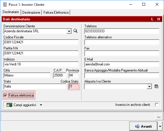Viewport: 164px width, 132px height.
Task: Select the Destinatario tab
Action: (11, 12)
